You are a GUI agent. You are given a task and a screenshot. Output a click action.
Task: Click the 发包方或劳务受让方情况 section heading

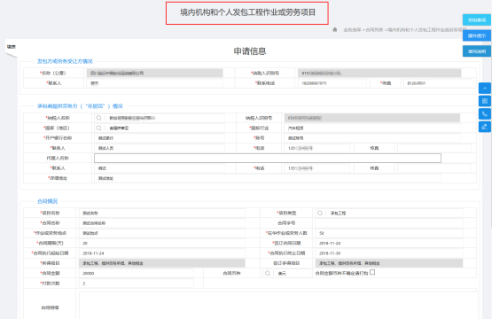click(65, 61)
